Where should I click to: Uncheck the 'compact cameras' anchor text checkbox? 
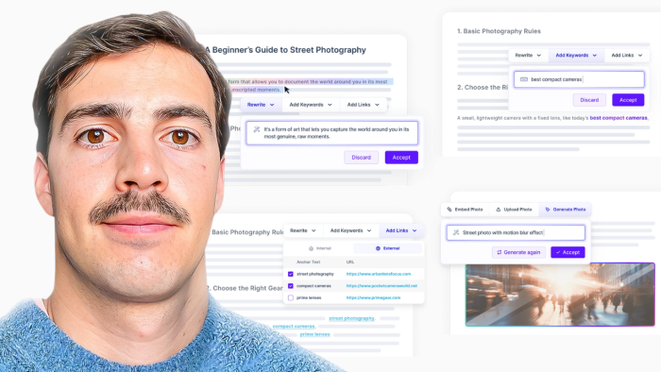click(291, 286)
